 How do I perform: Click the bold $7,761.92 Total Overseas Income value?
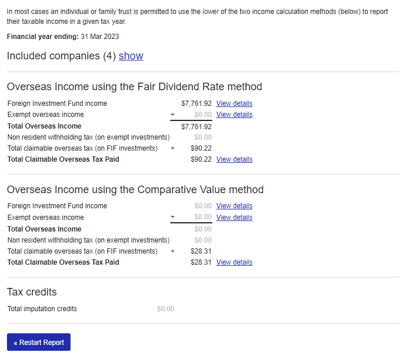197,126
